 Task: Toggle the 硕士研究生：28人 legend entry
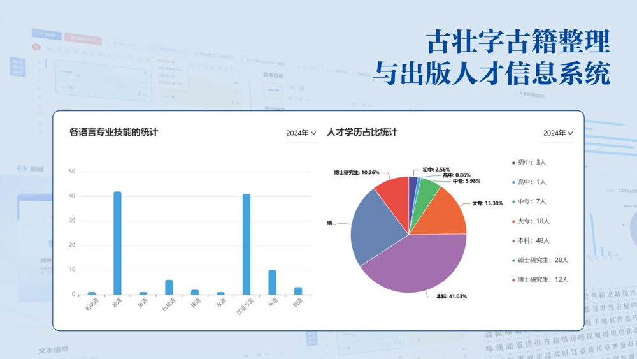[540, 260]
